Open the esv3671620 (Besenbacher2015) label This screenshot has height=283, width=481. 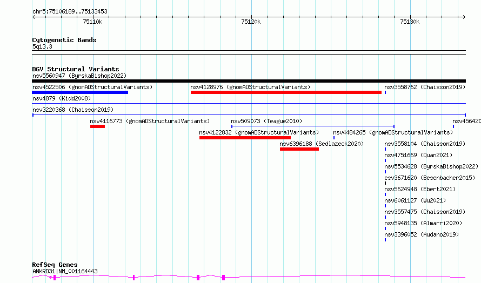(430, 178)
